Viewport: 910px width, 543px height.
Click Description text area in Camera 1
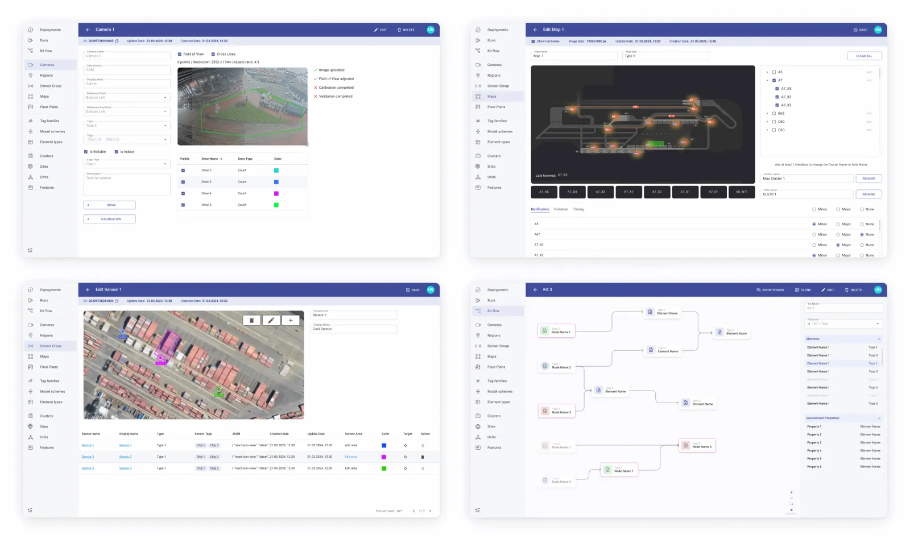127,184
